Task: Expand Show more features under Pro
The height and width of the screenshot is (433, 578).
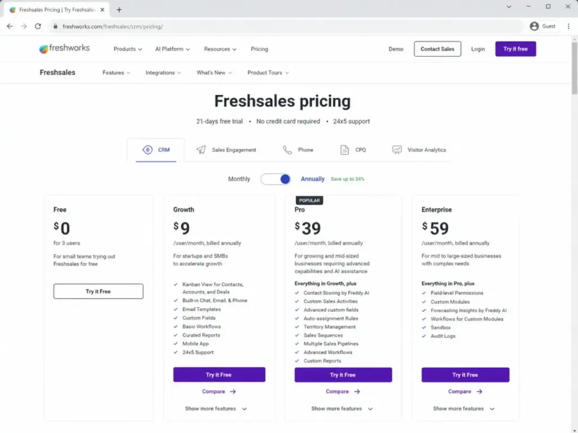Action: tap(341, 409)
